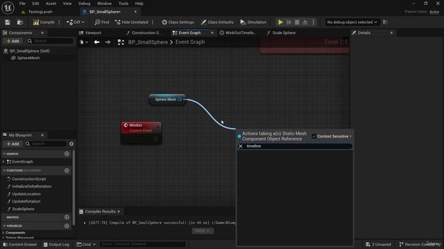Open the File menu
444x249 pixels.
pos(22,3)
